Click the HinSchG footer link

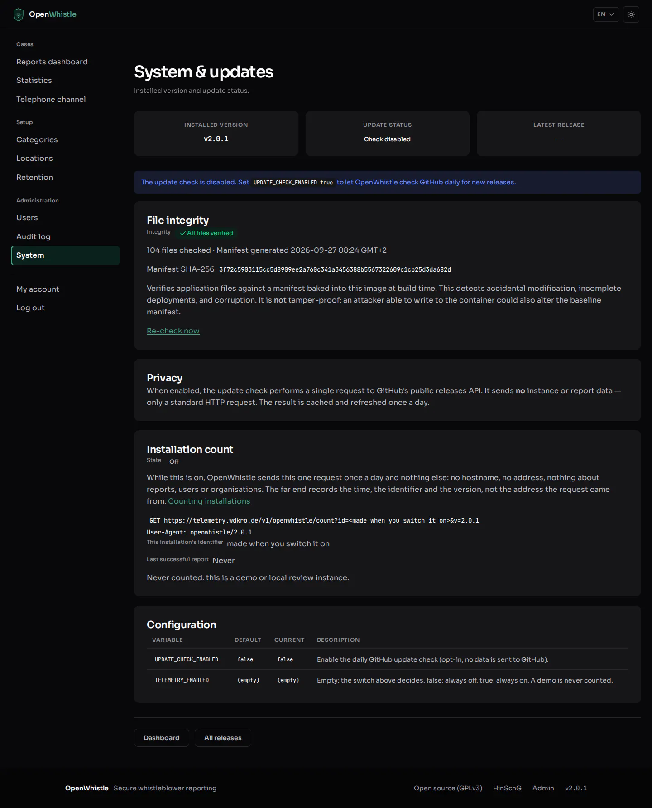[x=507, y=788]
